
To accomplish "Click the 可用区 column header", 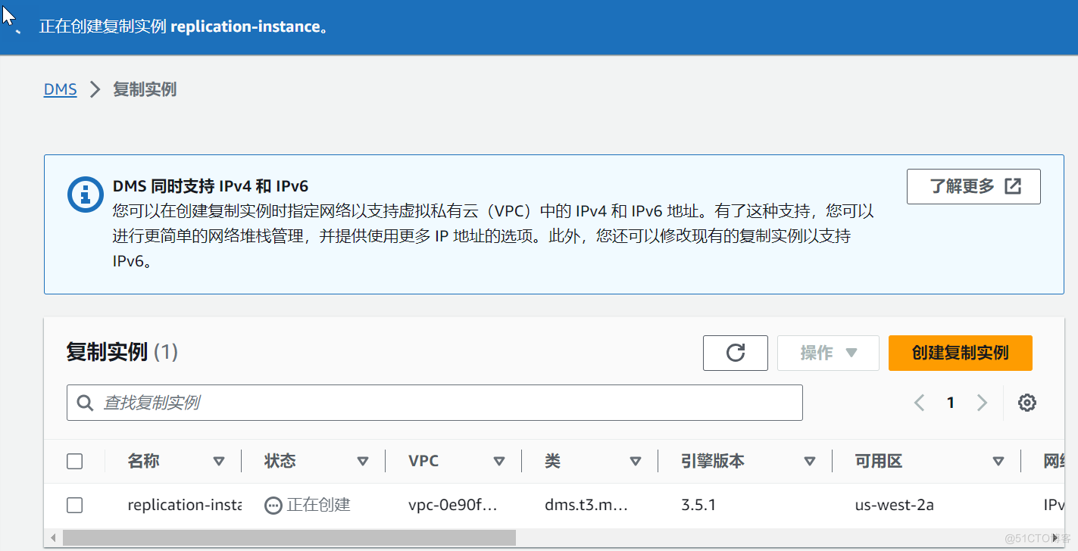I will tap(879, 461).
